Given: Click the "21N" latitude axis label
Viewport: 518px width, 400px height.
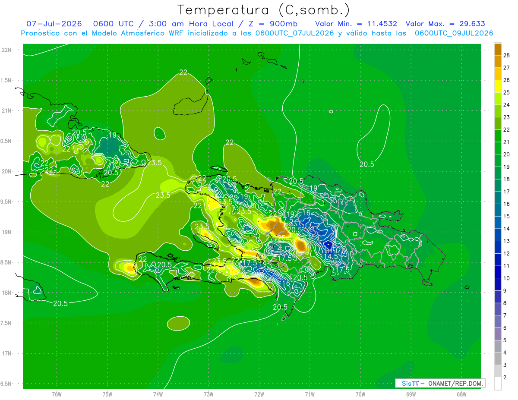Looking at the screenshot, I should pyautogui.click(x=7, y=110).
